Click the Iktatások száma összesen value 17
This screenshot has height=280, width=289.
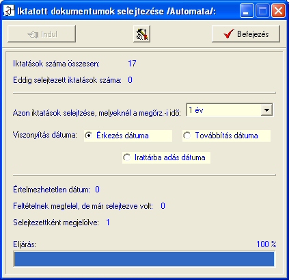132,64
